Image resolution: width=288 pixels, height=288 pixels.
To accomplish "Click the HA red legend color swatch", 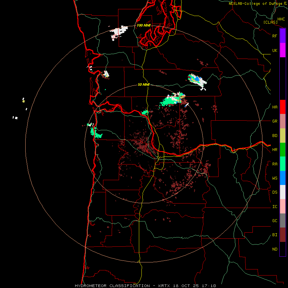I will click(x=283, y=107).
